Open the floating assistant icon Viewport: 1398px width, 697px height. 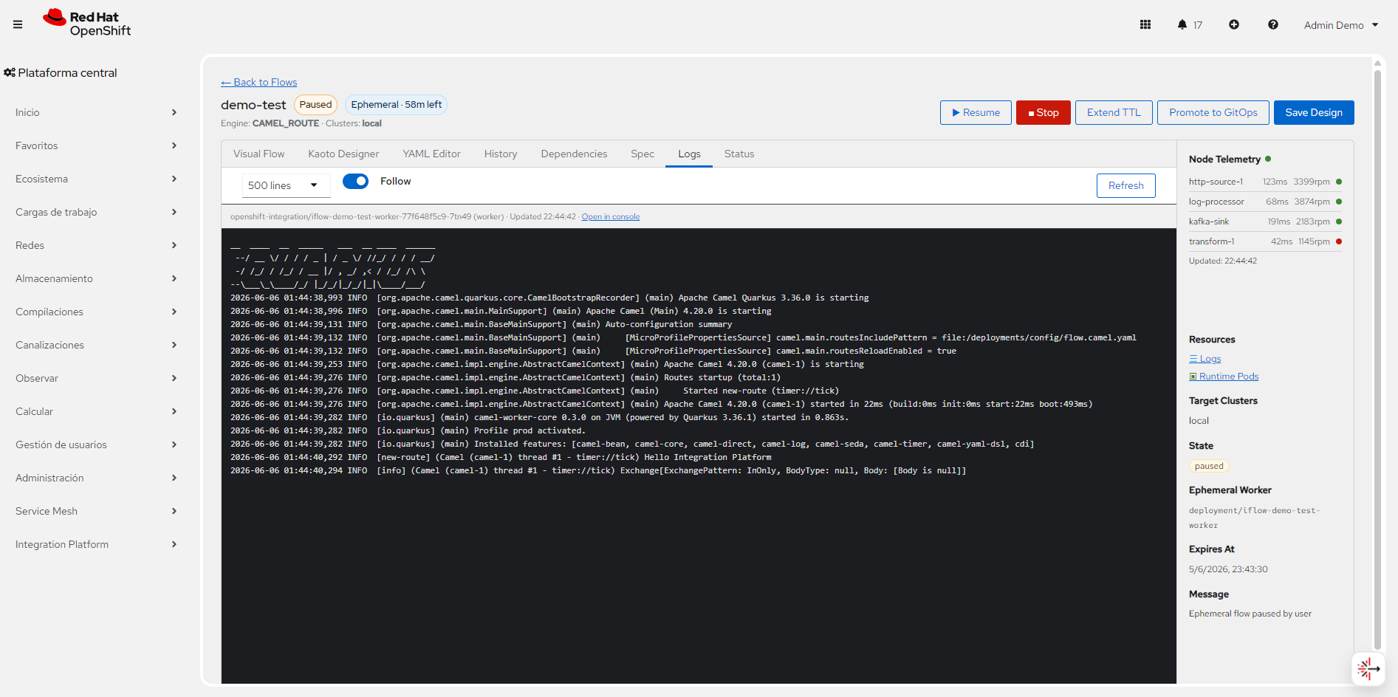[1368, 669]
